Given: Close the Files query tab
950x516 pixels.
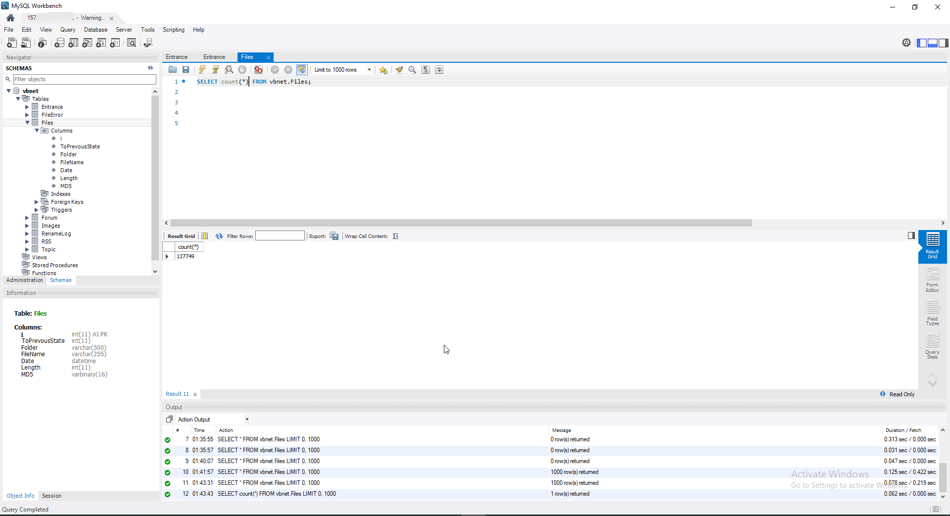Looking at the screenshot, I should click(x=269, y=57).
